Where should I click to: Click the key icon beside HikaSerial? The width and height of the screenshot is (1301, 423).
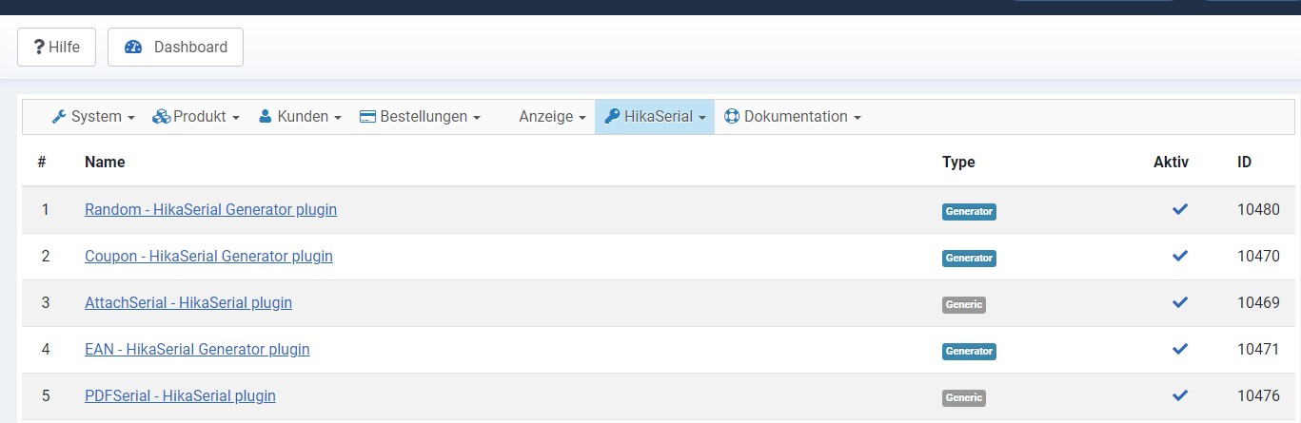pos(612,117)
